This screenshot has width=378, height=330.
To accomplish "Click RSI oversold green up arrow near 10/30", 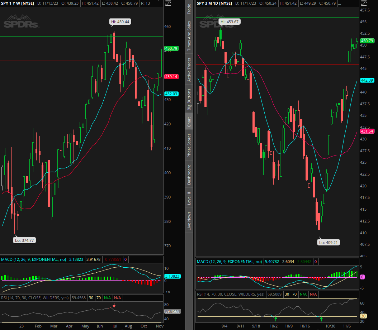I will click(x=321, y=319).
